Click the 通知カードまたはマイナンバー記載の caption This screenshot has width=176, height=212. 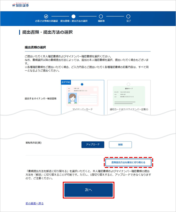tap(129, 109)
